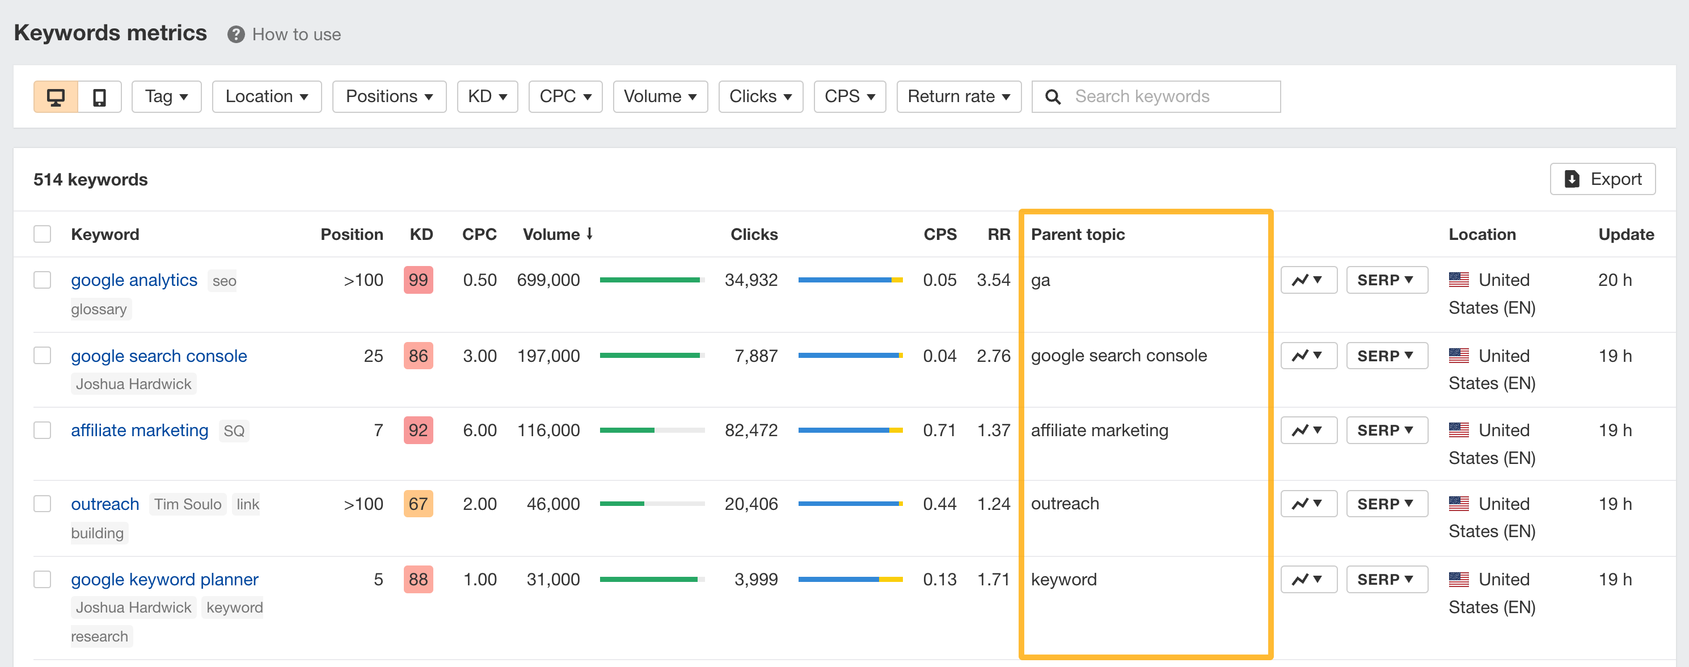Click the google keyword planner keyword link
The image size is (1689, 667).
point(165,579)
